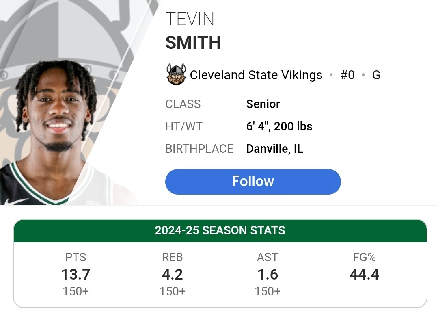Select the 4.2 rebounds value

(172, 275)
